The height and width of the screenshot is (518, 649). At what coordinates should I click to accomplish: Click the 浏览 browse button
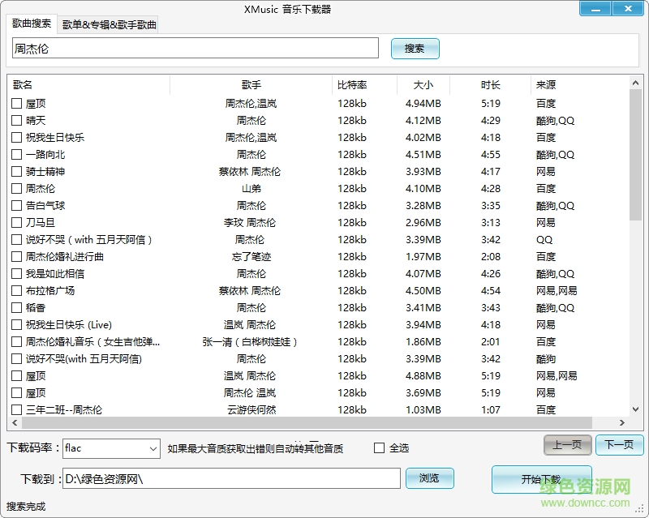[x=430, y=478]
